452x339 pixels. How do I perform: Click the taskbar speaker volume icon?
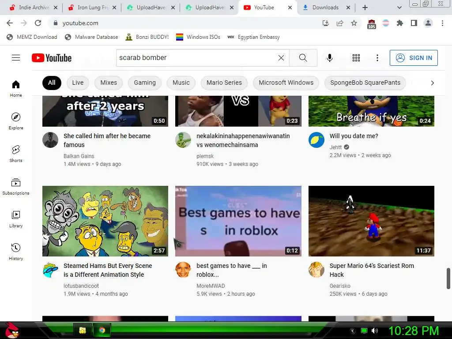point(375,331)
